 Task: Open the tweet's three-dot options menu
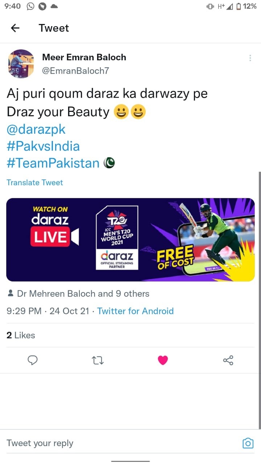(x=250, y=58)
